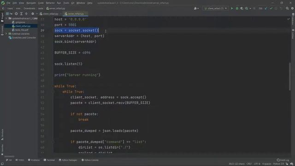Start debugging with the green bug icon

click(237, 8)
